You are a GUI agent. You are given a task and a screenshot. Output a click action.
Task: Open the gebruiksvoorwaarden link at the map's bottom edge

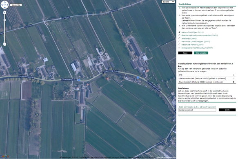click(167, 157)
